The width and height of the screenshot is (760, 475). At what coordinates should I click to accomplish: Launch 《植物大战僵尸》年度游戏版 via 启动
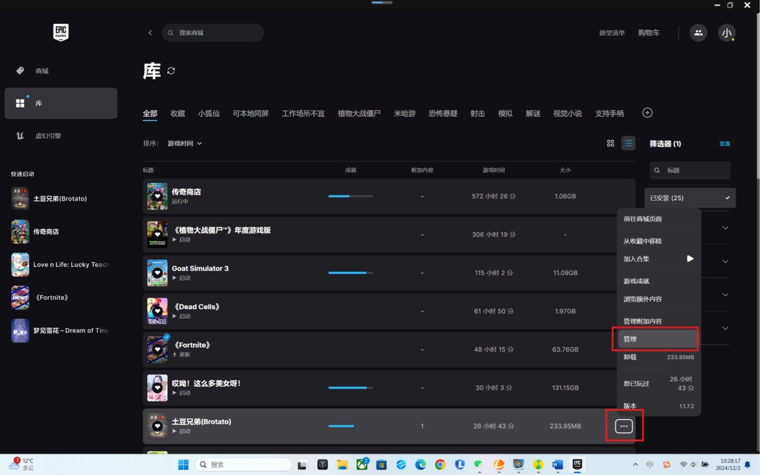click(x=182, y=240)
